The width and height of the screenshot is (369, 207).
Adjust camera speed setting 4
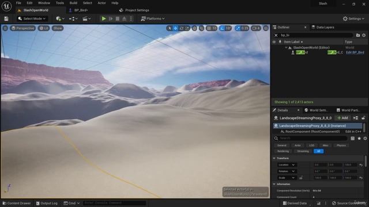[x=256, y=28]
